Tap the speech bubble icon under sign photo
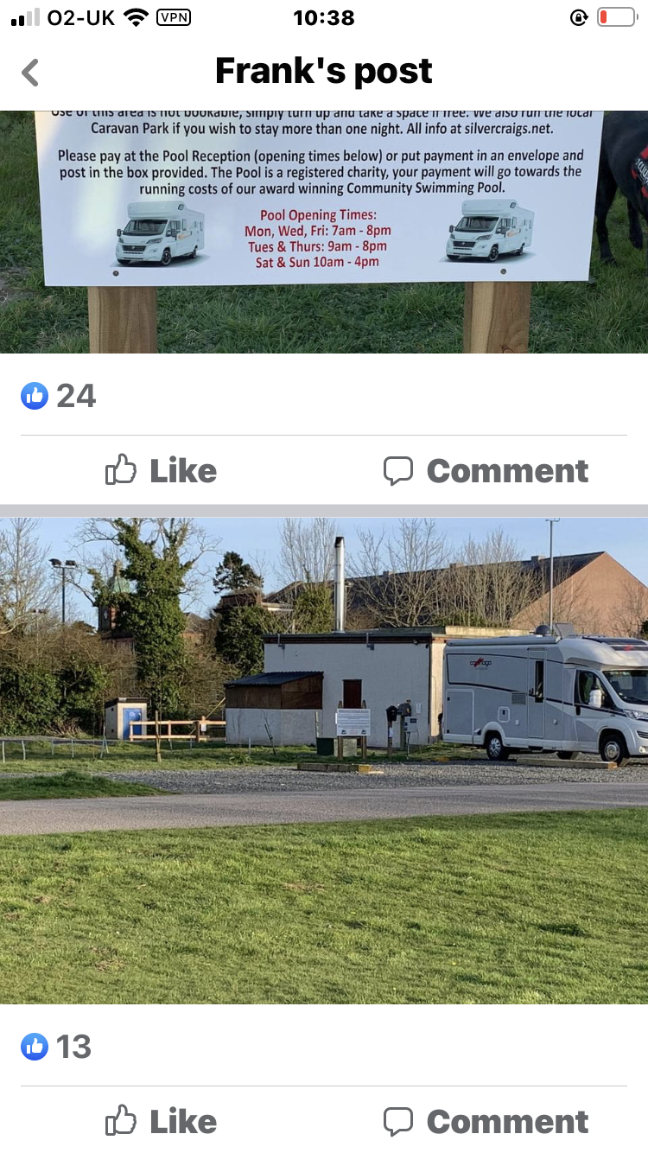648x1153 pixels. click(x=398, y=471)
